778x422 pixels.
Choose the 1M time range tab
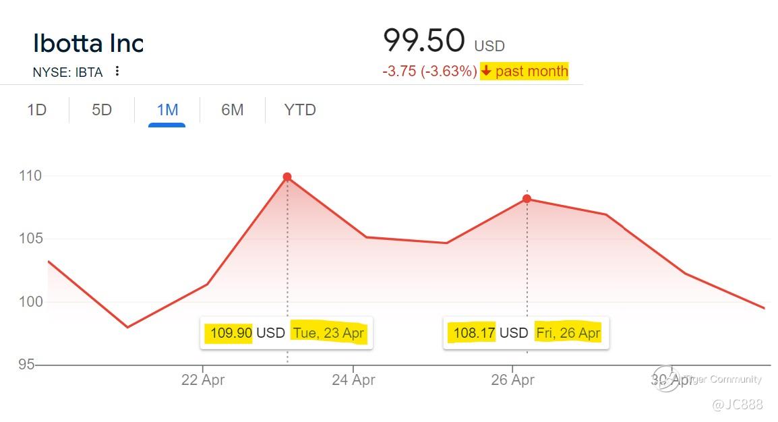click(167, 110)
